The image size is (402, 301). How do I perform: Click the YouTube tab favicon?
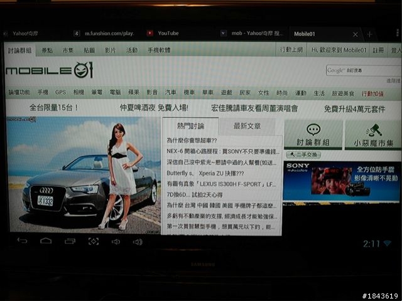click(x=150, y=33)
